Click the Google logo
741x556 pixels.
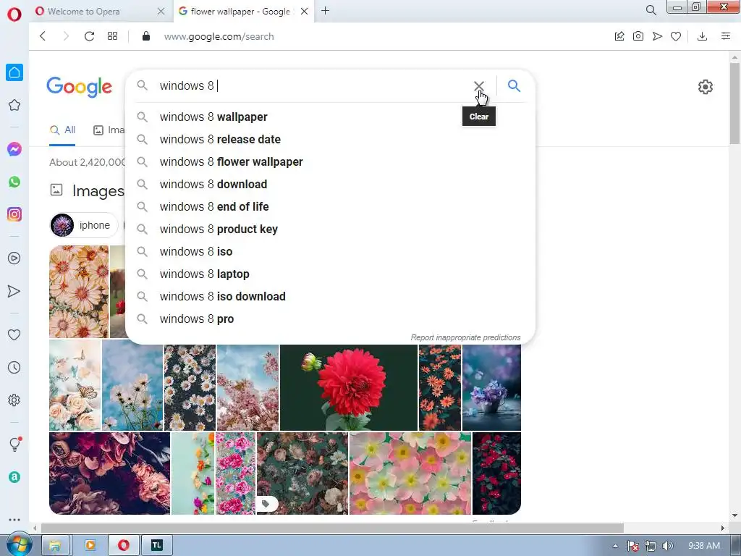click(x=80, y=87)
